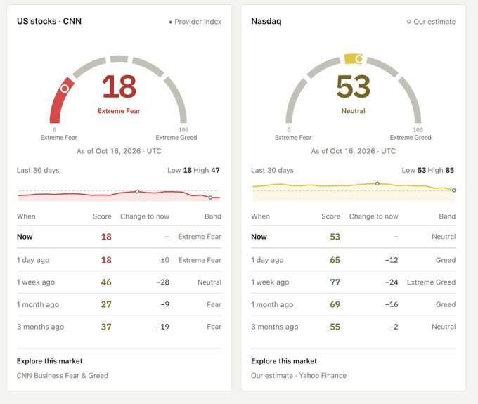Click the Explore this market heading under Nasdaq
478x404 pixels.
pos(284,361)
